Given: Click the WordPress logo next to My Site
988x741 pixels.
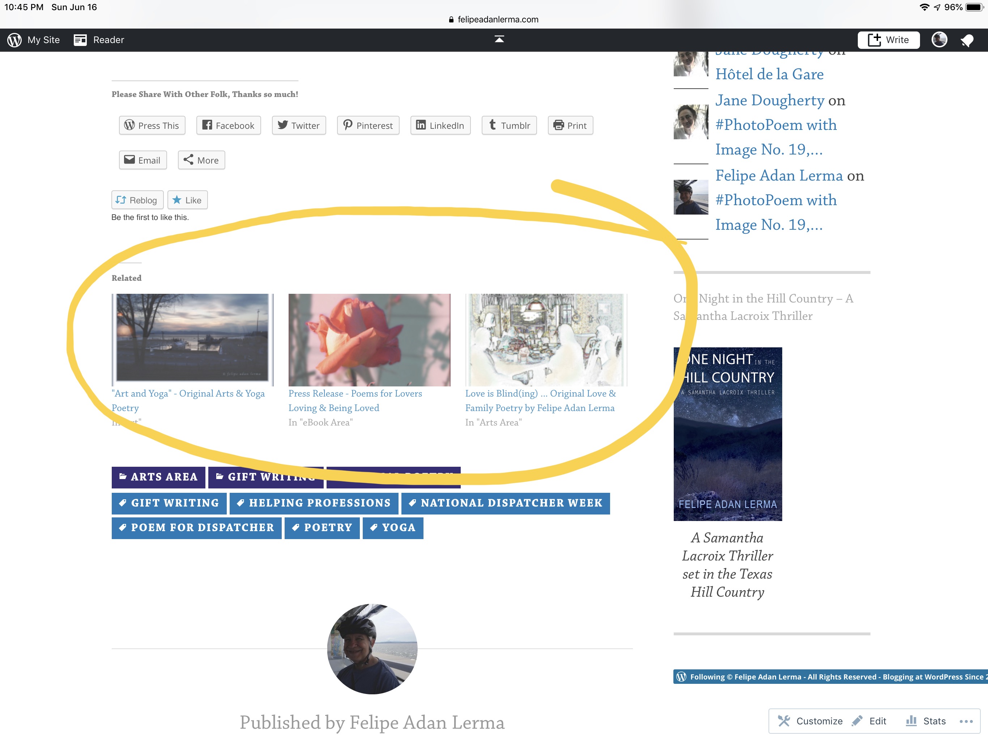Looking at the screenshot, I should [x=14, y=40].
